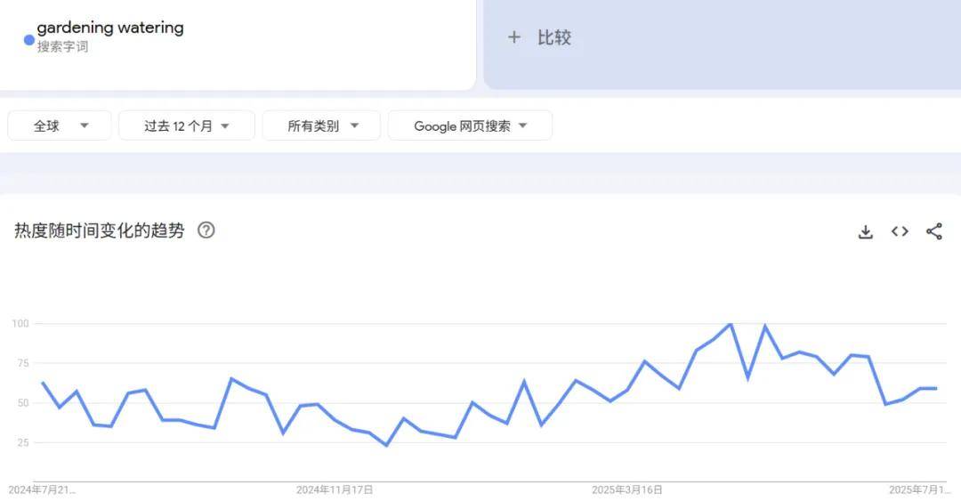Click the first x-axis date label 2024年7月21
This screenshot has width=961, height=501.
point(42,489)
